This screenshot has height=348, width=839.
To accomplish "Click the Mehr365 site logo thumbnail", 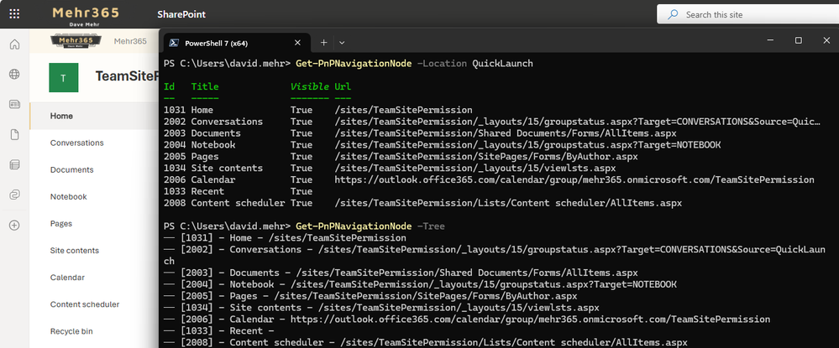I will point(76,41).
